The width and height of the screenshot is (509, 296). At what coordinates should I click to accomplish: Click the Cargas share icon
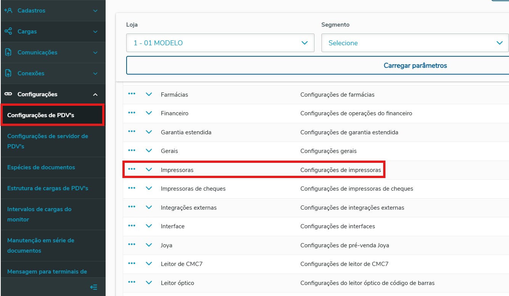point(8,32)
